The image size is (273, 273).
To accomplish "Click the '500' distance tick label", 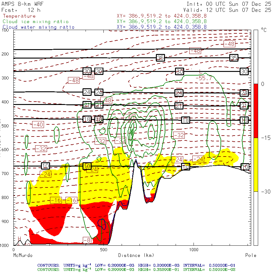I will (104, 250).
